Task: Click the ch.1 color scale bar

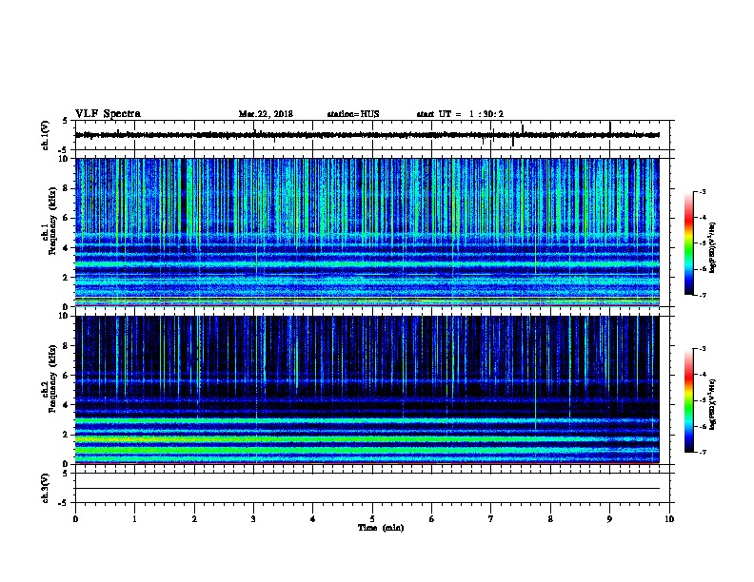Action: (689, 243)
